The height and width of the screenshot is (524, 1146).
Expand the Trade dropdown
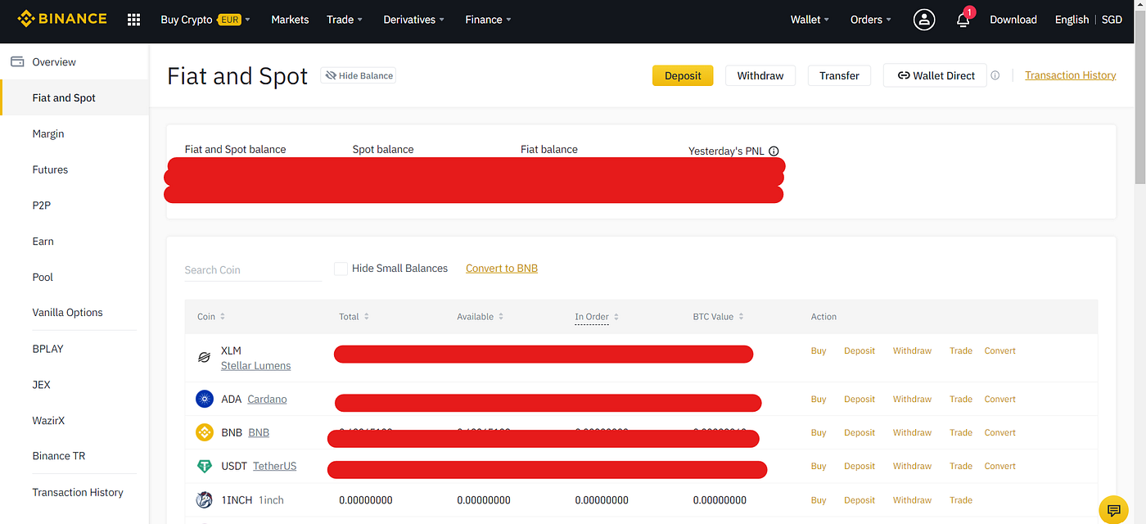click(x=345, y=20)
